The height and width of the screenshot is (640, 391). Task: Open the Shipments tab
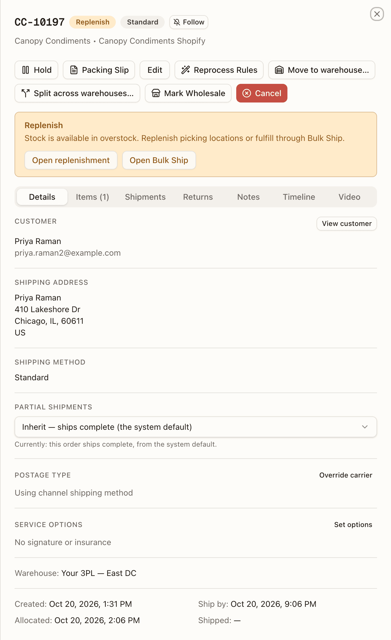click(145, 197)
